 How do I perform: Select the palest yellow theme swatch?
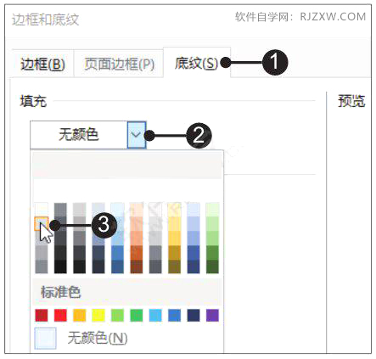[x=174, y=210]
